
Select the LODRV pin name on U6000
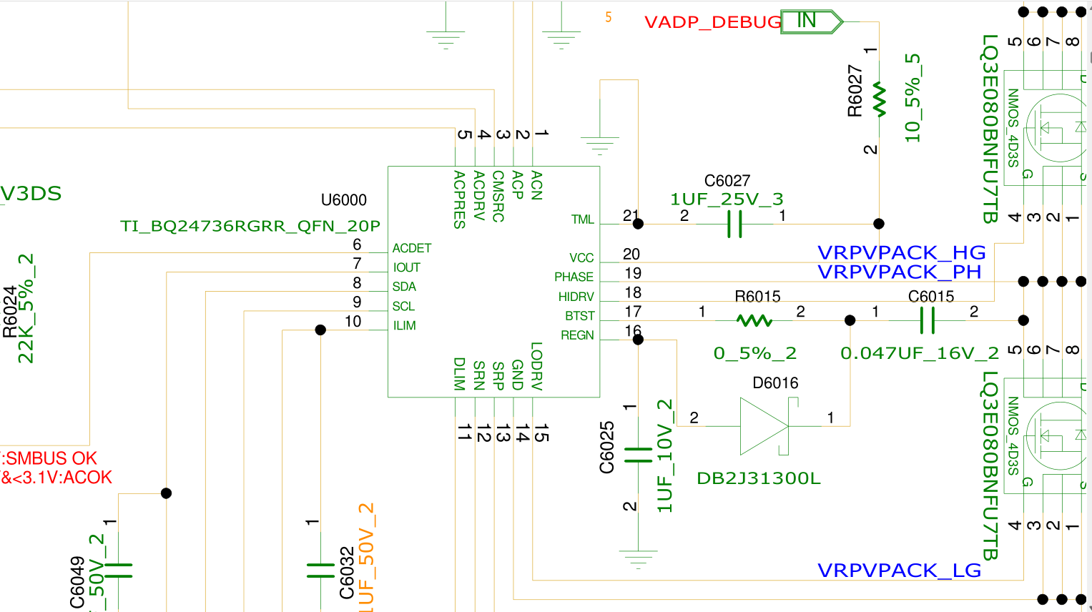pyautogui.click(x=537, y=366)
